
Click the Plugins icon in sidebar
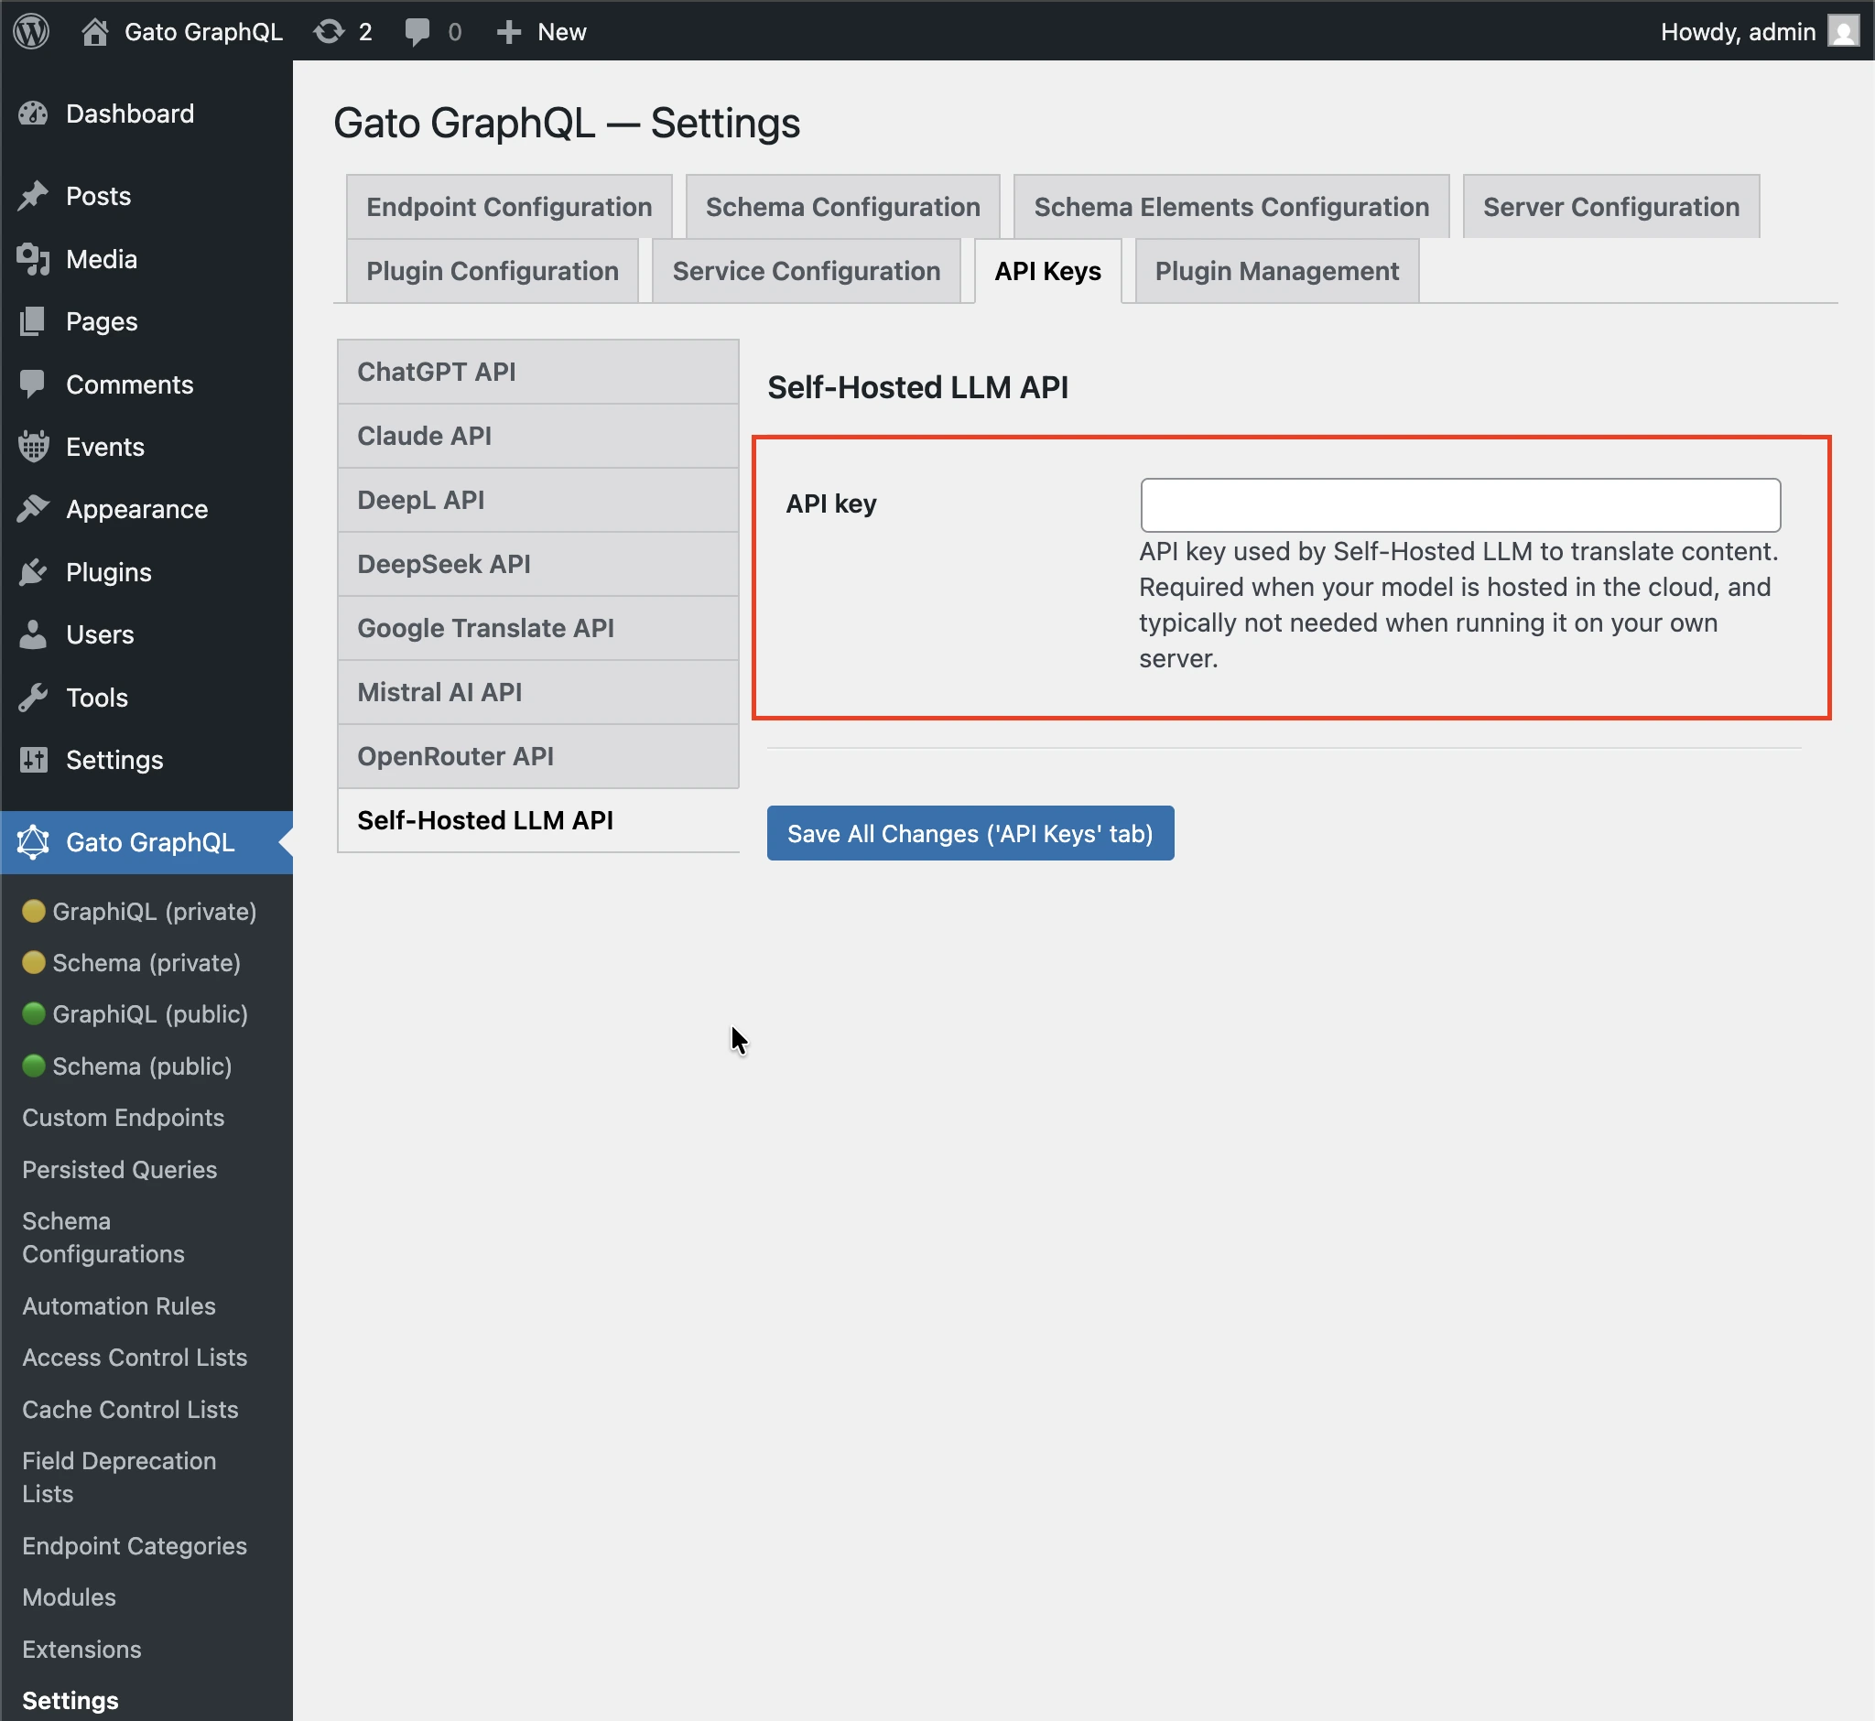(x=34, y=572)
